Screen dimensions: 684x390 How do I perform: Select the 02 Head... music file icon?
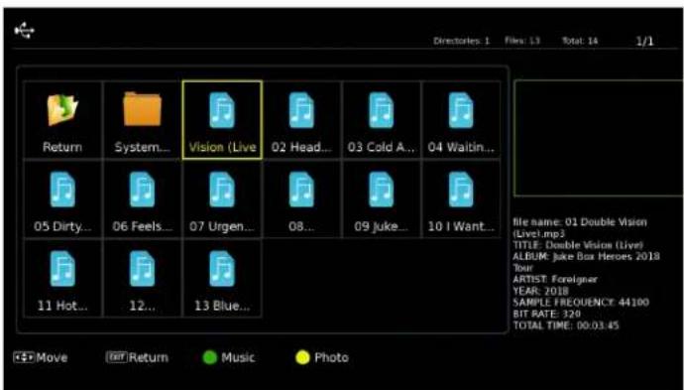click(301, 110)
